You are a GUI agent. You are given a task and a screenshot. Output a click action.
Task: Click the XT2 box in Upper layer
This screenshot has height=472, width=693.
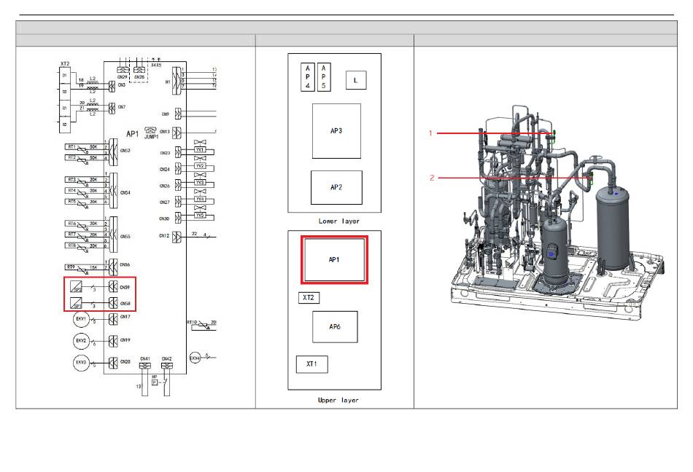(309, 298)
